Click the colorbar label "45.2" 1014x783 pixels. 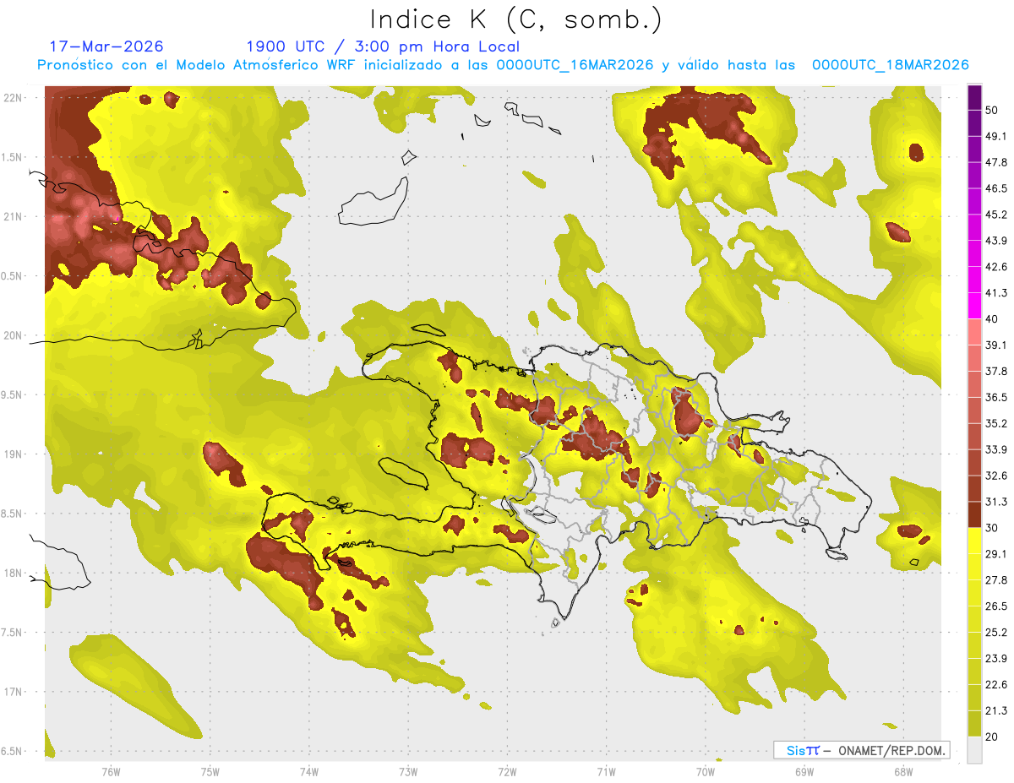pos(996,215)
